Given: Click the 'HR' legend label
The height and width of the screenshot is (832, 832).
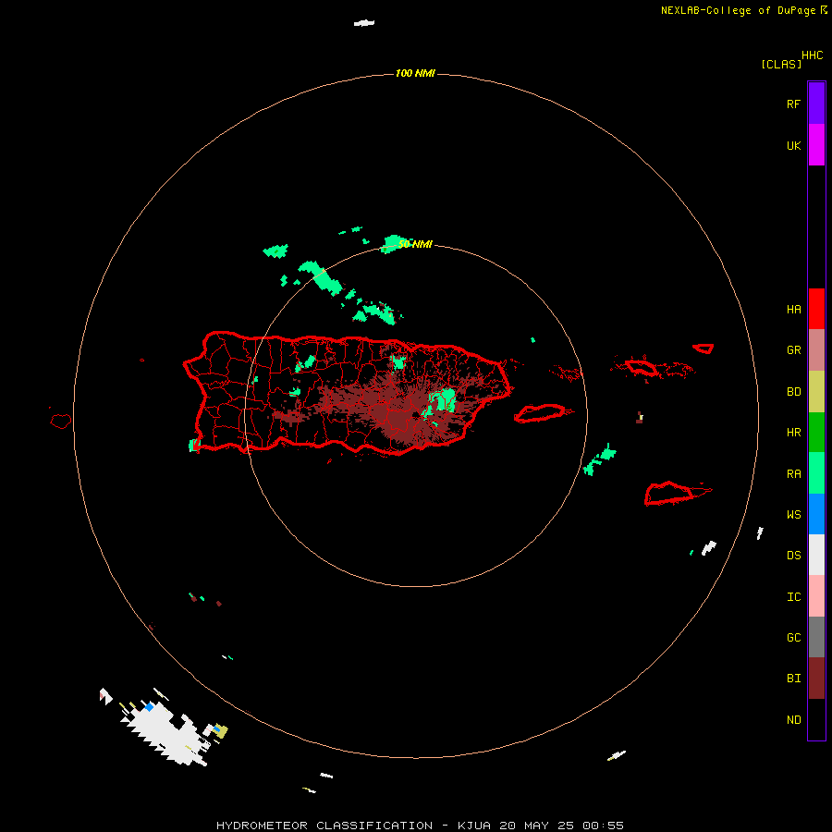Looking at the screenshot, I should 793,433.
